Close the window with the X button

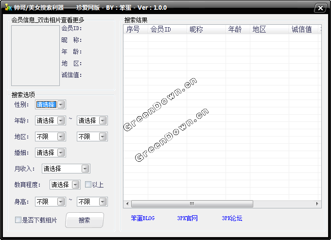[x=320, y=8]
